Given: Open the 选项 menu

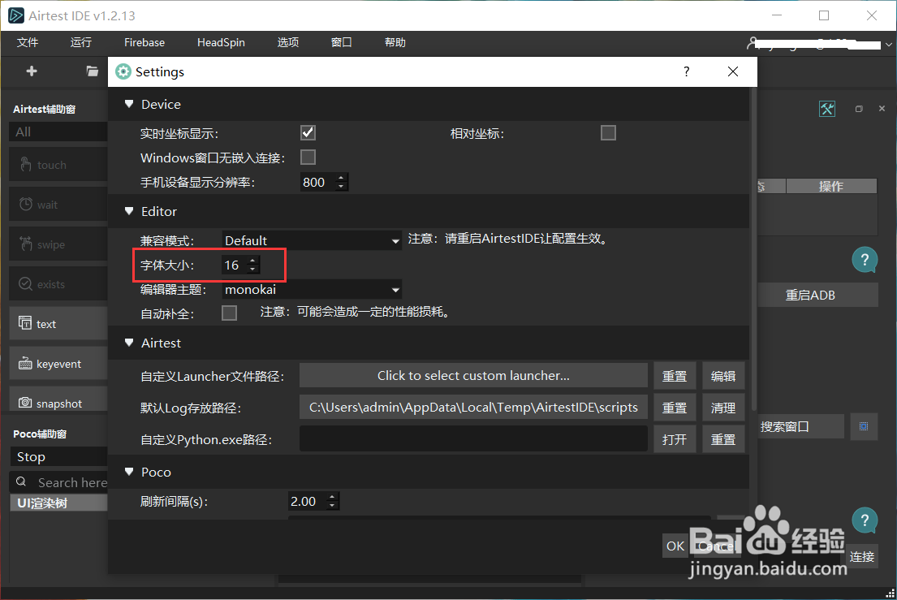Looking at the screenshot, I should [x=287, y=42].
